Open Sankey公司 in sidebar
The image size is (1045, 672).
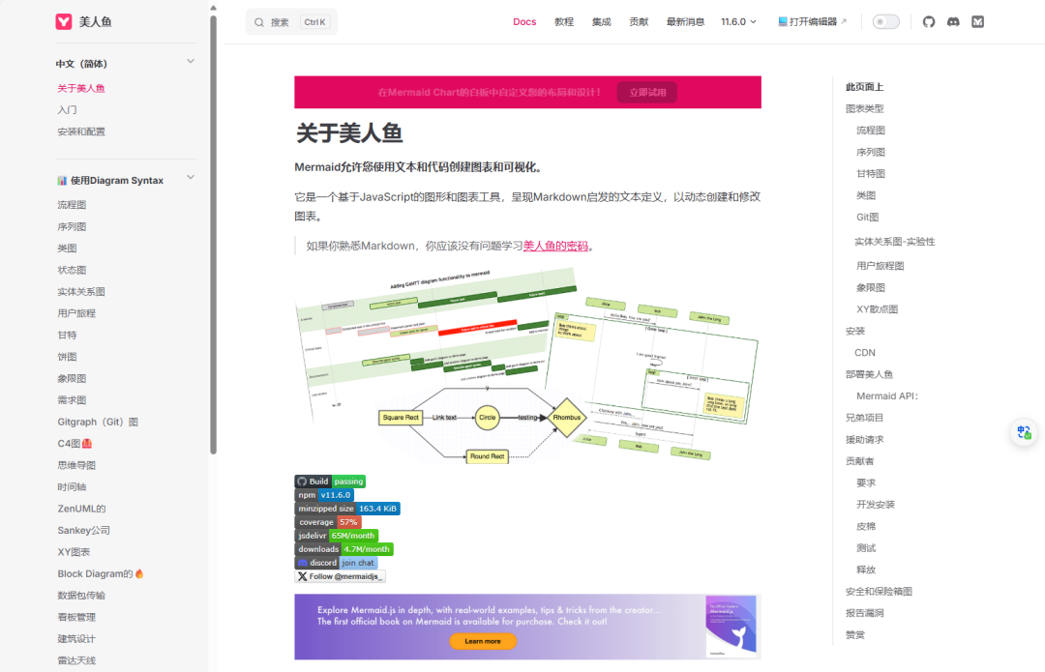[83, 530]
